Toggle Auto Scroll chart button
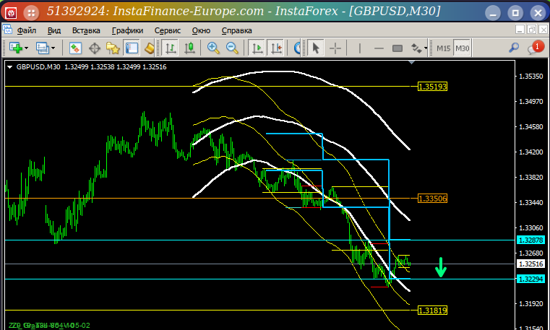550x330 pixels. 257,48
